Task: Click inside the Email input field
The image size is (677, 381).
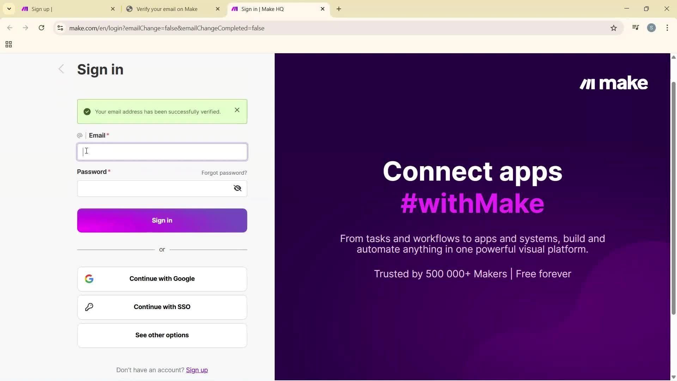Action: point(162,152)
